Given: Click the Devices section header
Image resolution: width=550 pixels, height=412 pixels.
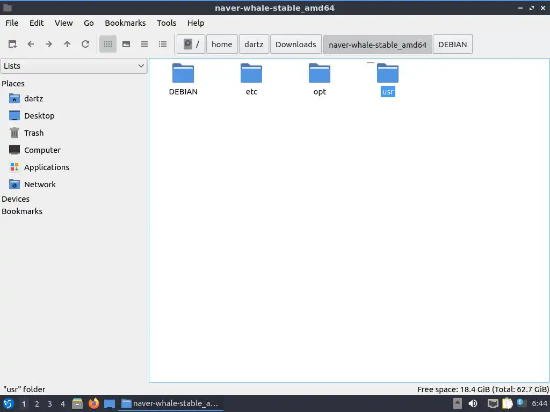Looking at the screenshot, I should [x=16, y=198].
